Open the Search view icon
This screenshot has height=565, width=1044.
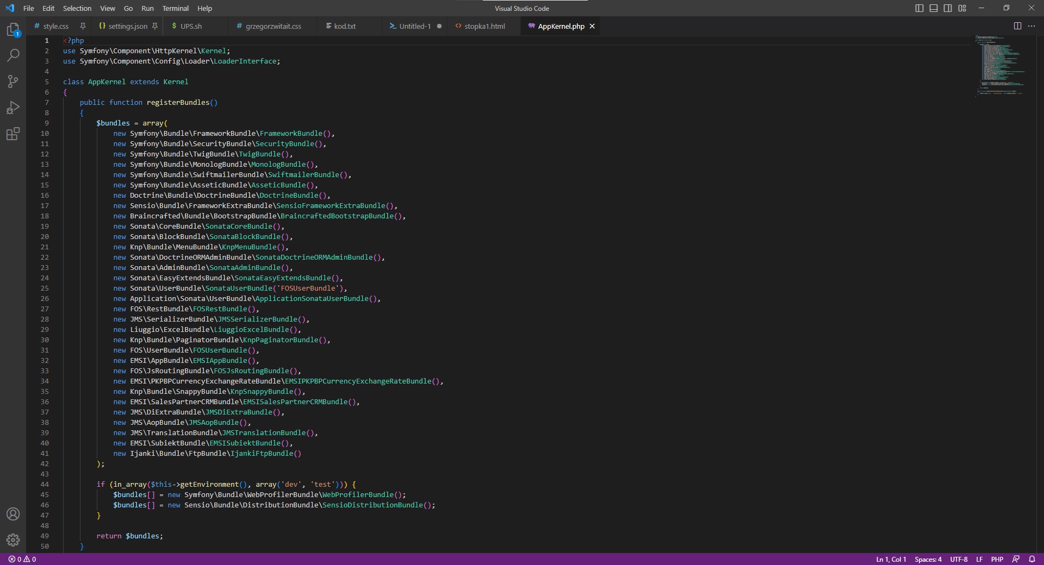point(13,55)
